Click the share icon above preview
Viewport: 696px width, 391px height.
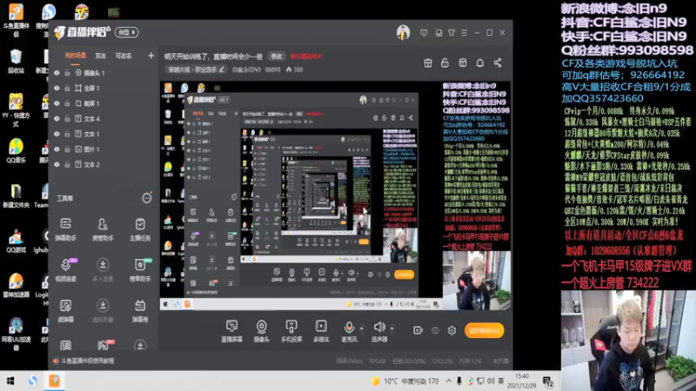[x=498, y=63]
